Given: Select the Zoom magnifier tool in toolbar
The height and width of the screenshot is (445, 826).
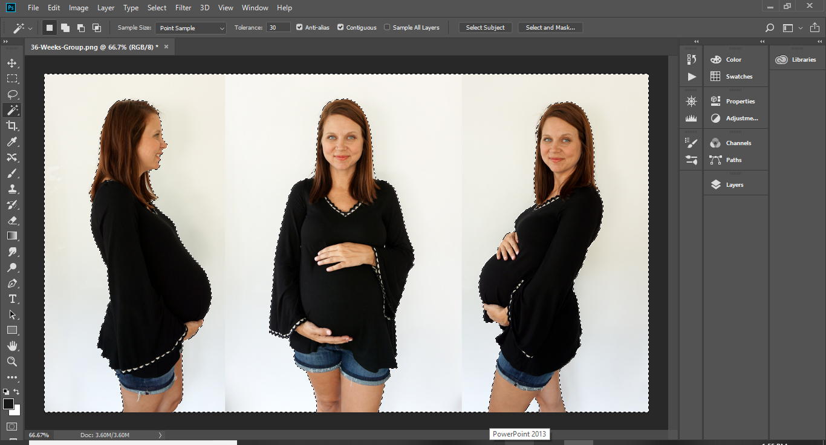Looking at the screenshot, I should pyautogui.click(x=12, y=362).
